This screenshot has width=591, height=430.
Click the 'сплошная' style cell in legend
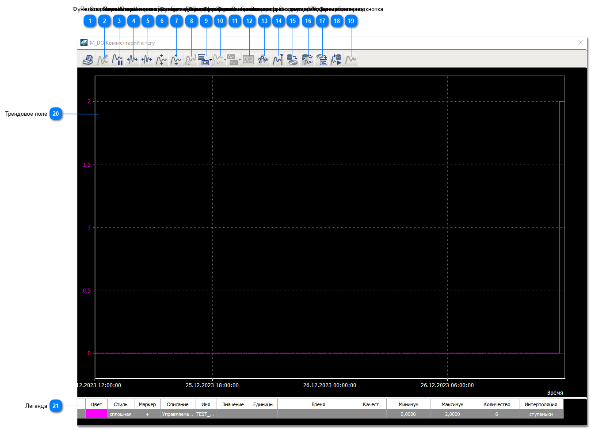pos(121,414)
